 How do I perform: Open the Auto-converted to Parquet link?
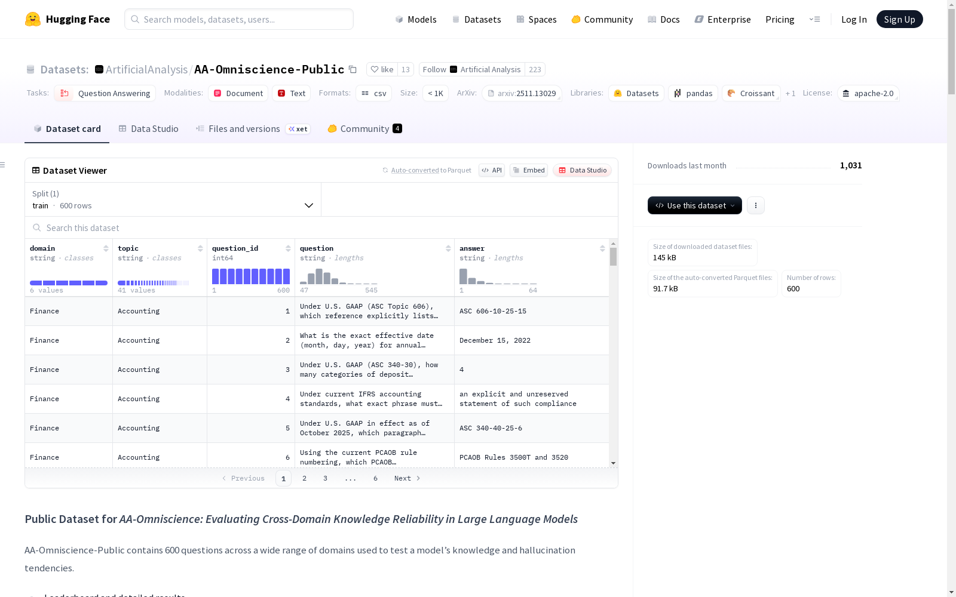click(431, 170)
